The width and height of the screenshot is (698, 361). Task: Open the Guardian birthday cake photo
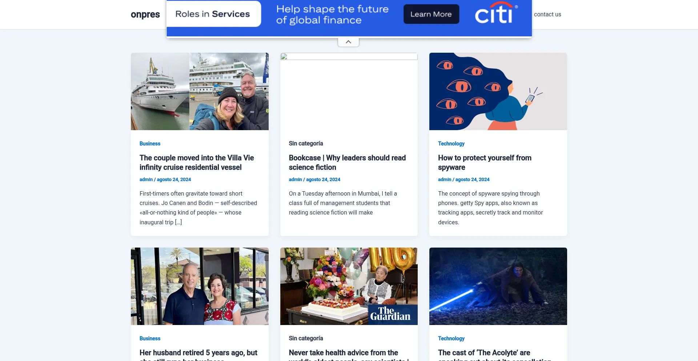point(349,286)
